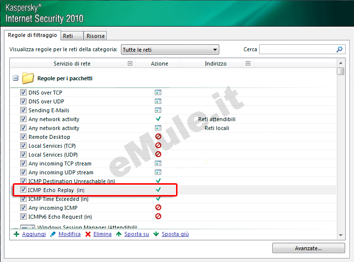Click allow checkmark for ICMP Destination Unreachable
Image resolution: width=354 pixels, height=262 pixels.
pyautogui.click(x=158, y=181)
